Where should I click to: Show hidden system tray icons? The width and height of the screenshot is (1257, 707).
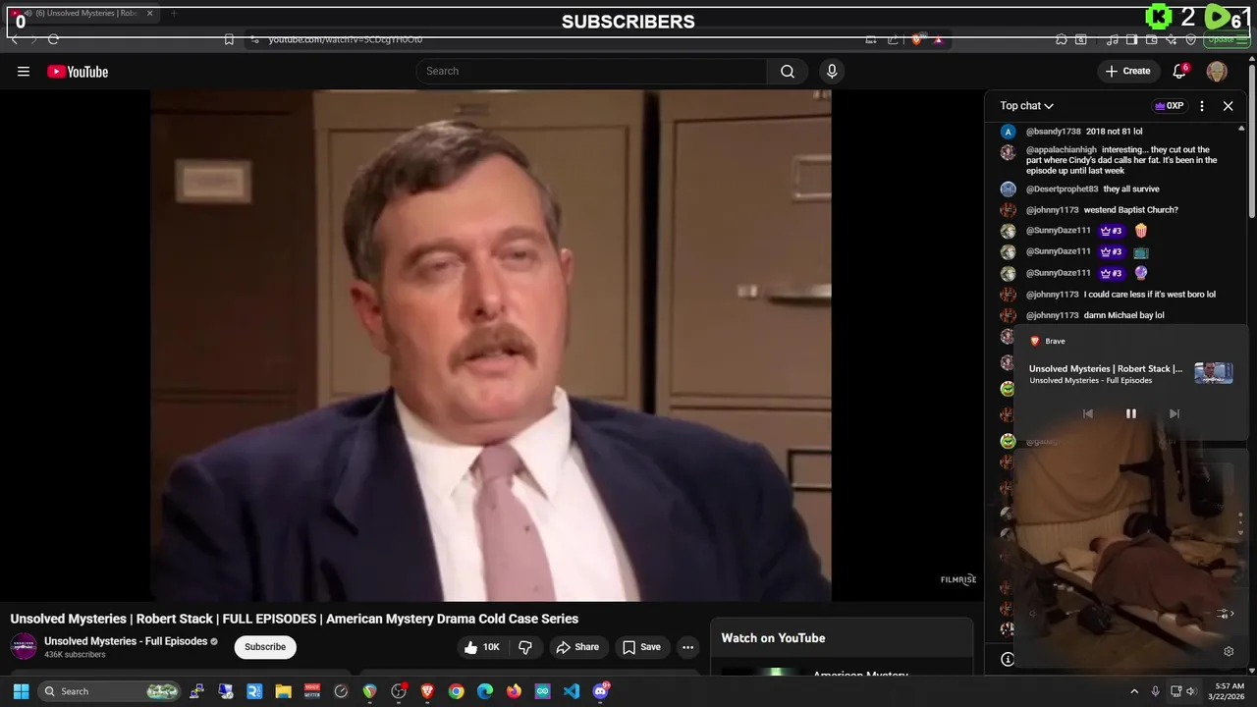click(1134, 691)
